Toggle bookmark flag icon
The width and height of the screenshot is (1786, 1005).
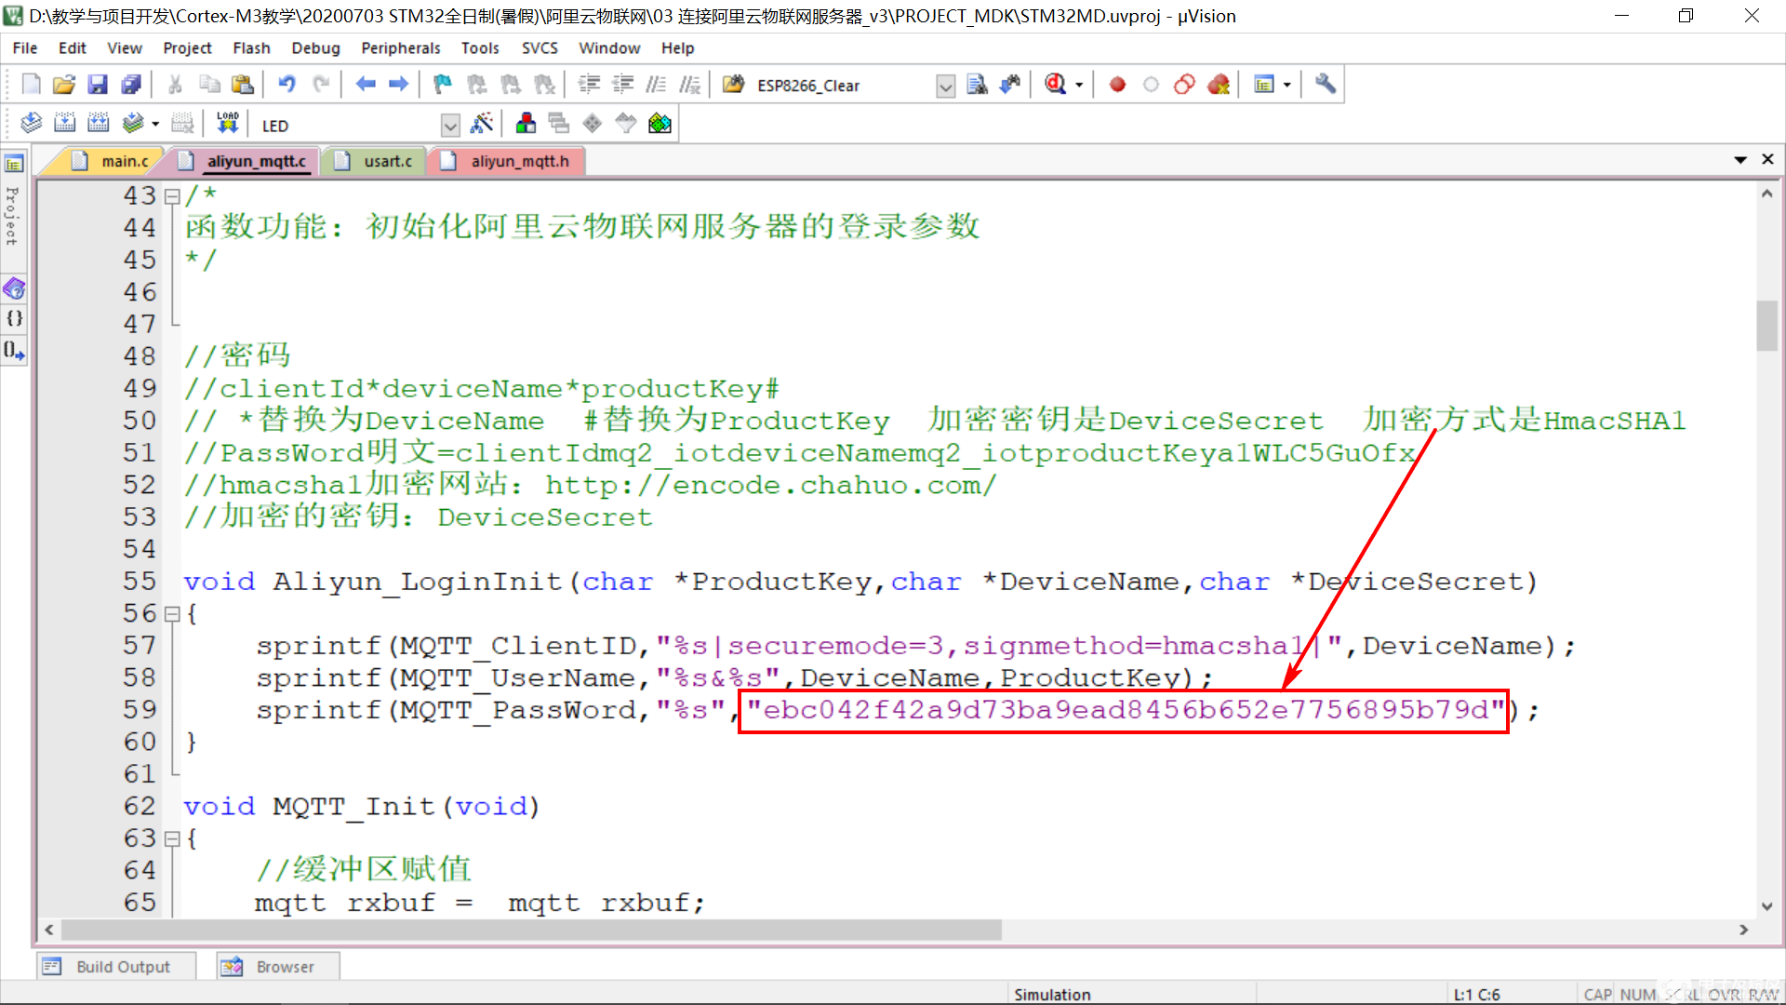442,85
